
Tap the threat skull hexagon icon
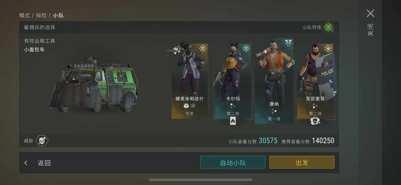42,141
